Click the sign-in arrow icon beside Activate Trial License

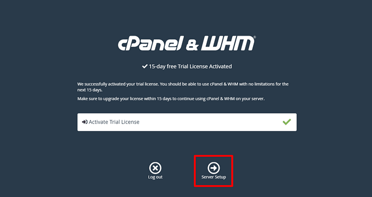coord(84,122)
